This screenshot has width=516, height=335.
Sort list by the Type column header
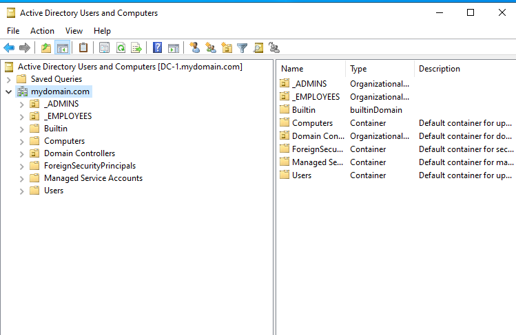coord(380,69)
